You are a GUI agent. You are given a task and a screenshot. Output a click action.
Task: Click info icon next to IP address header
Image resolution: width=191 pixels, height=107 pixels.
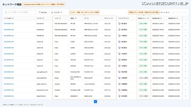click(112, 18)
